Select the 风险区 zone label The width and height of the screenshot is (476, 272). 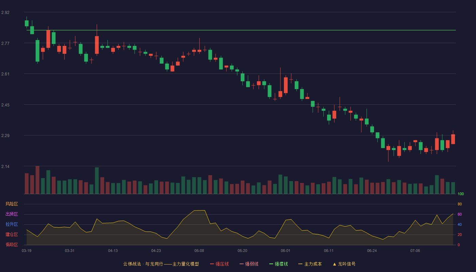coord(12,204)
